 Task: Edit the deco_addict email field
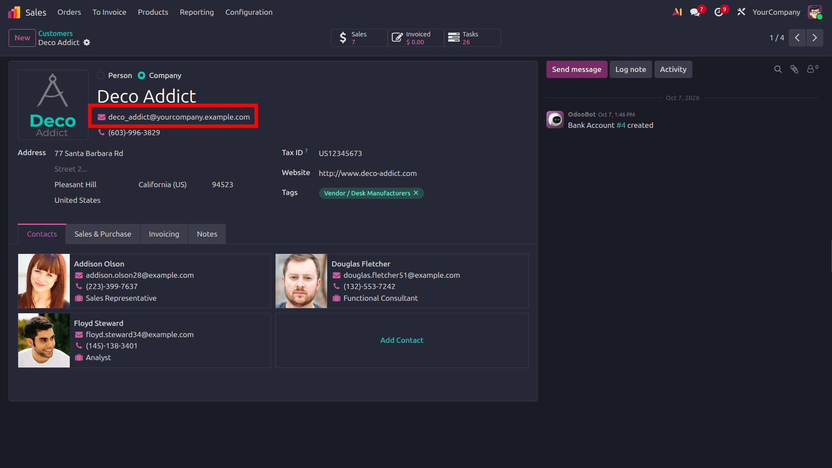point(179,117)
